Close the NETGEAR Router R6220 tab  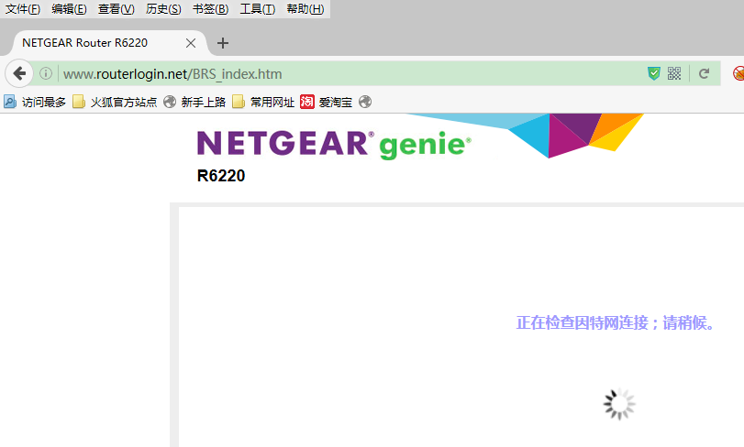[x=191, y=43]
